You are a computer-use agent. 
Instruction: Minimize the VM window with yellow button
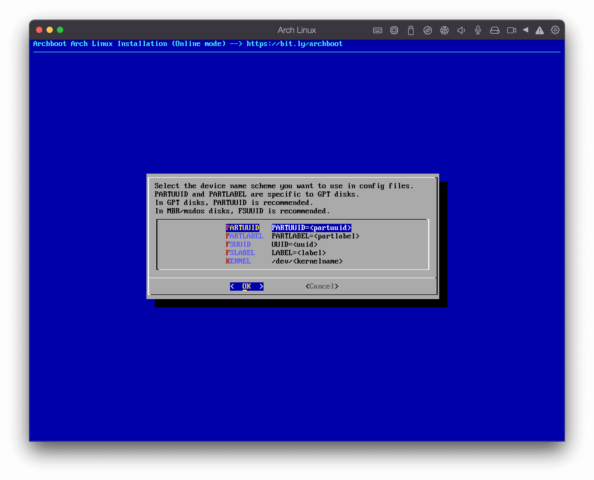click(x=50, y=30)
